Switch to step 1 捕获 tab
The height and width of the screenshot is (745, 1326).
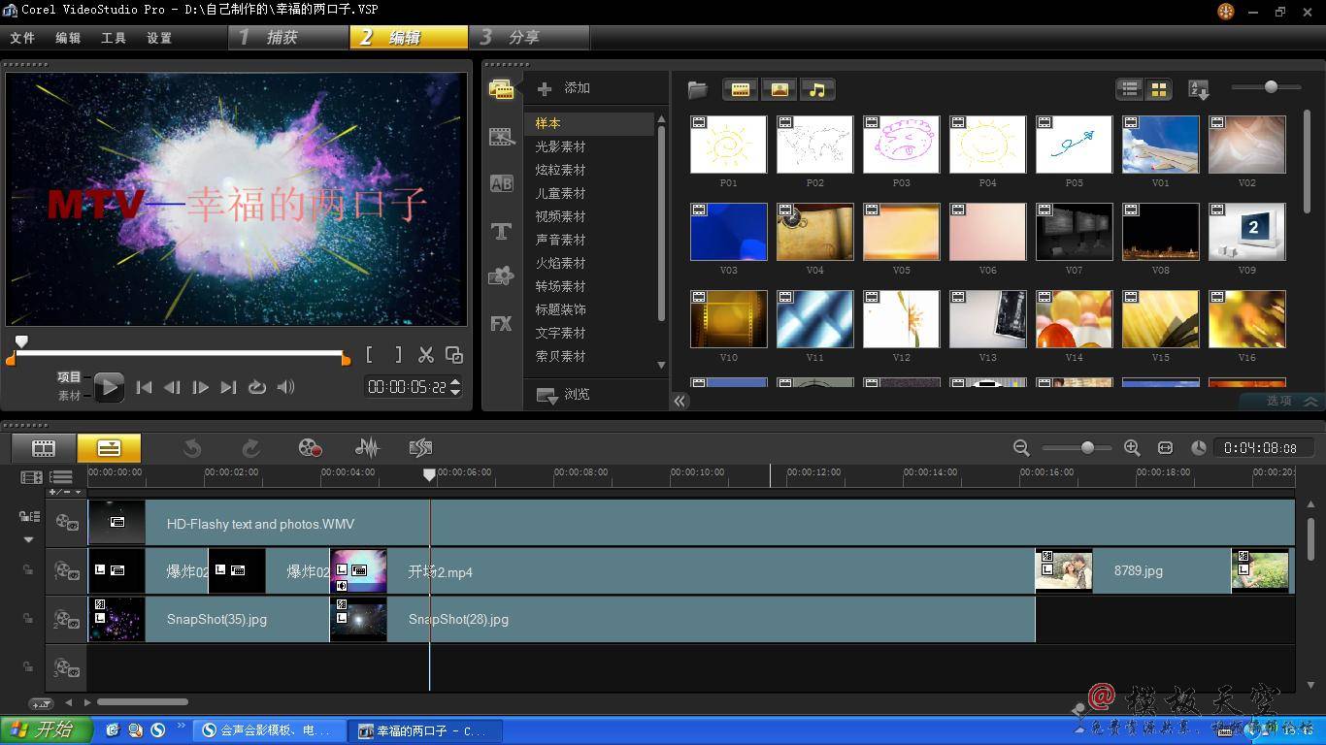point(288,37)
